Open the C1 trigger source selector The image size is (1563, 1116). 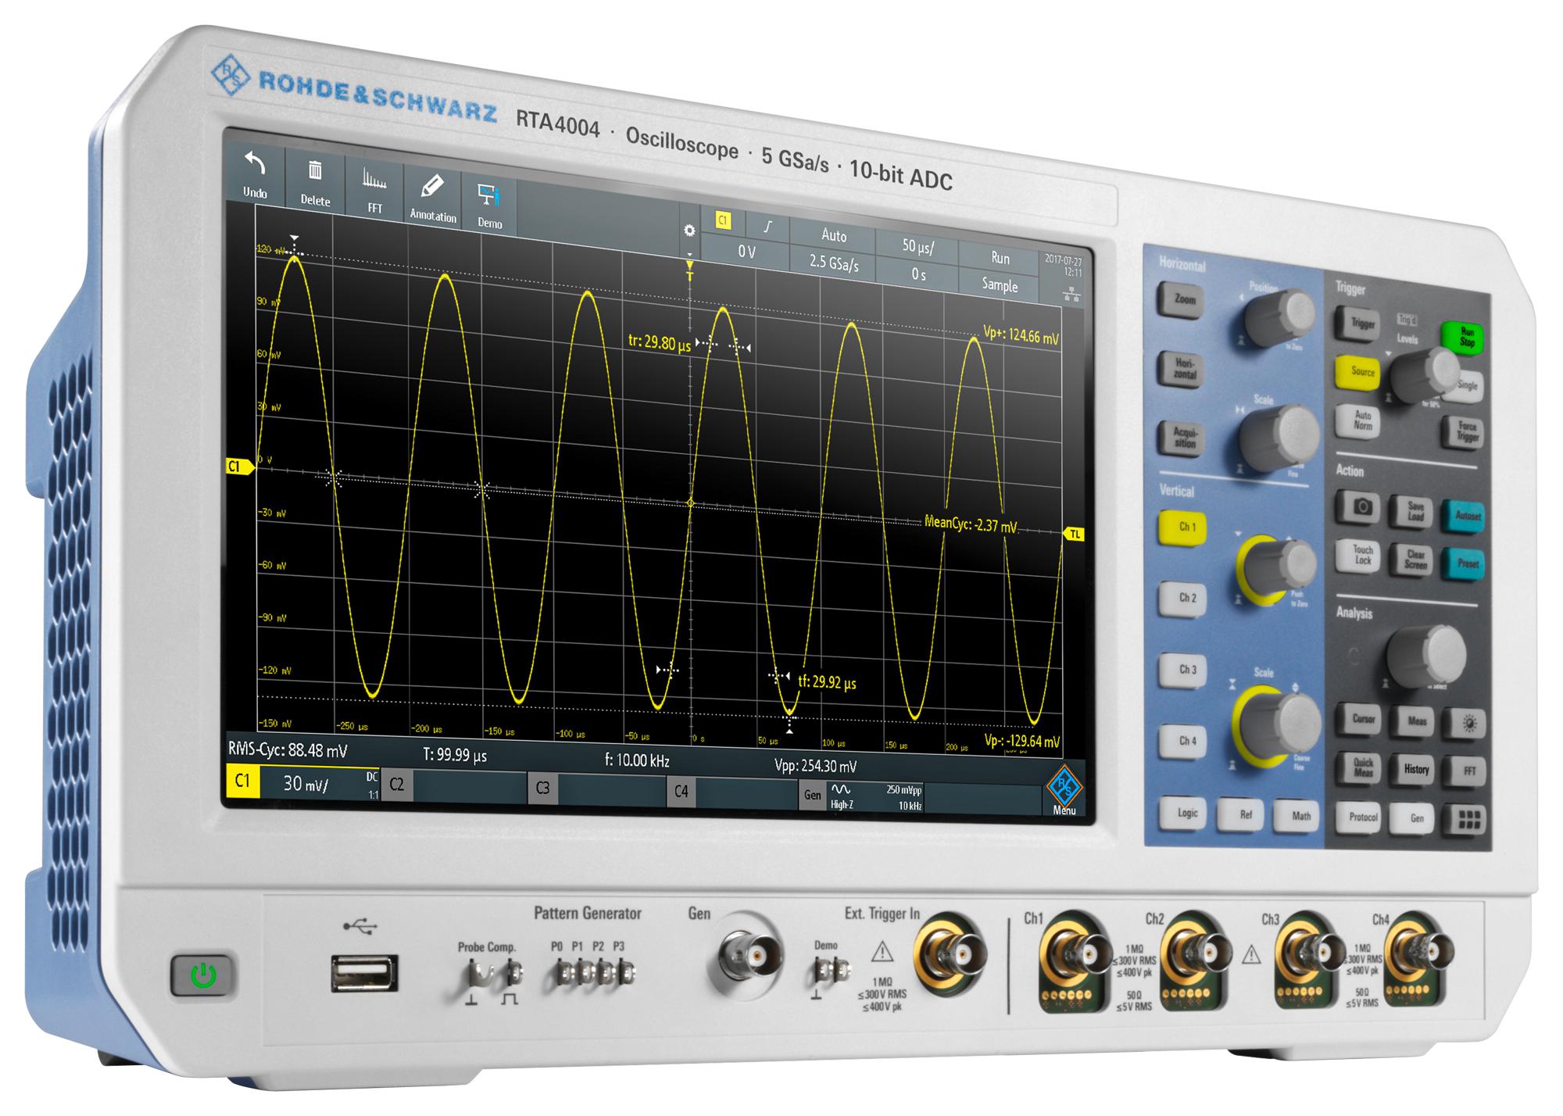point(723,221)
